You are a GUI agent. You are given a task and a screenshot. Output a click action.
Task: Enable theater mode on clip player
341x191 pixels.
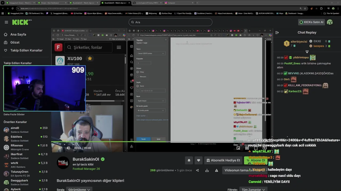pos(247,148)
